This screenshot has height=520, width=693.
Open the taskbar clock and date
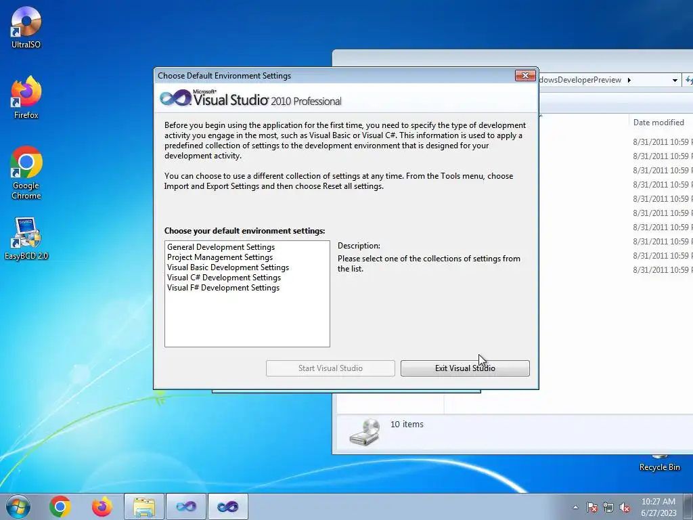click(x=658, y=507)
